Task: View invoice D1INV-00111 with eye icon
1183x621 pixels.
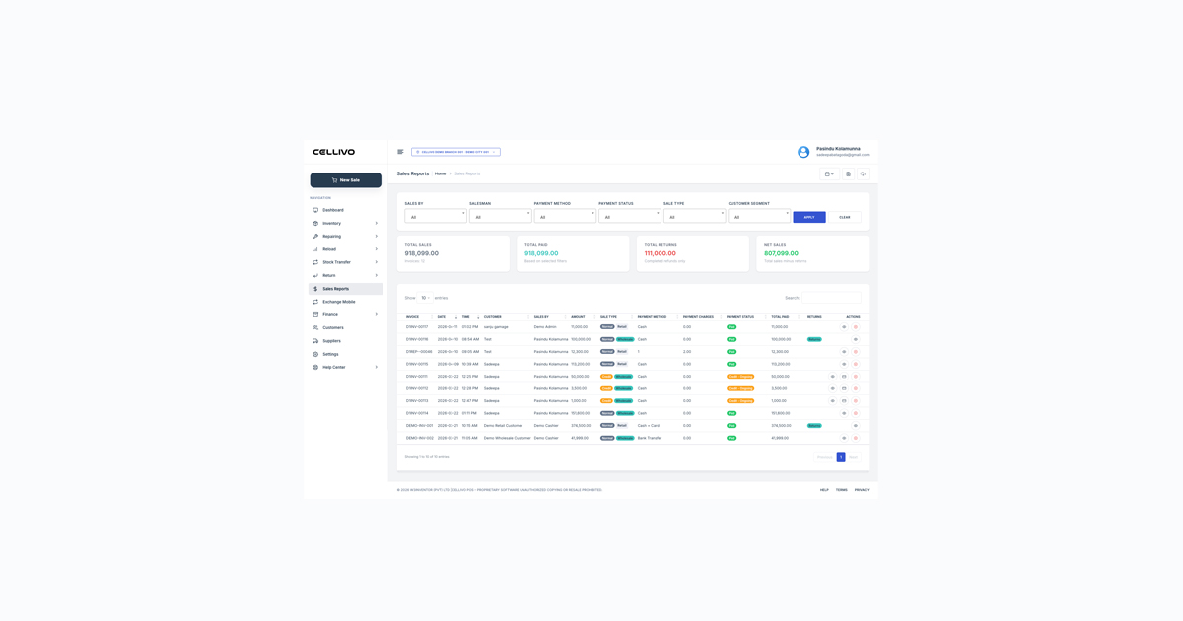Action: click(x=832, y=377)
